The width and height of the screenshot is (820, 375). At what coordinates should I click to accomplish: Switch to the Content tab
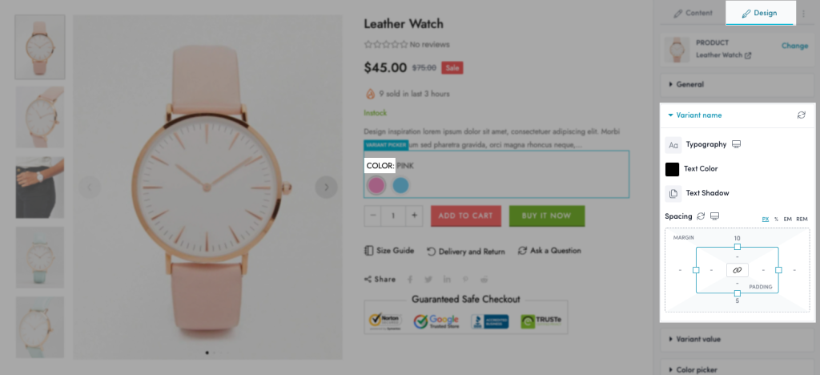pyautogui.click(x=693, y=13)
